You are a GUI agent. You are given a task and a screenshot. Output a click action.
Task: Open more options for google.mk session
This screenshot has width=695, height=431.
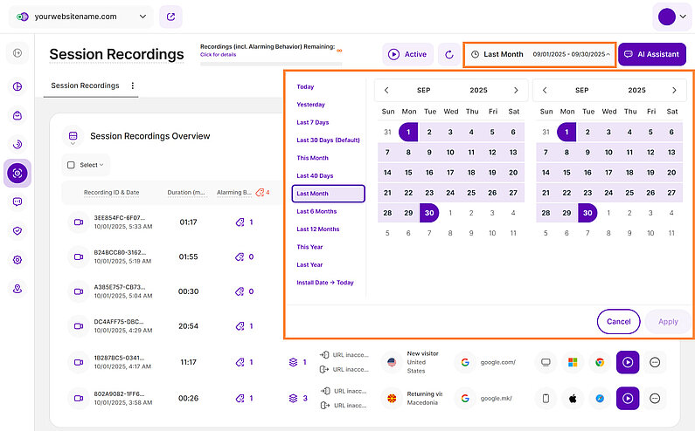coord(655,399)
